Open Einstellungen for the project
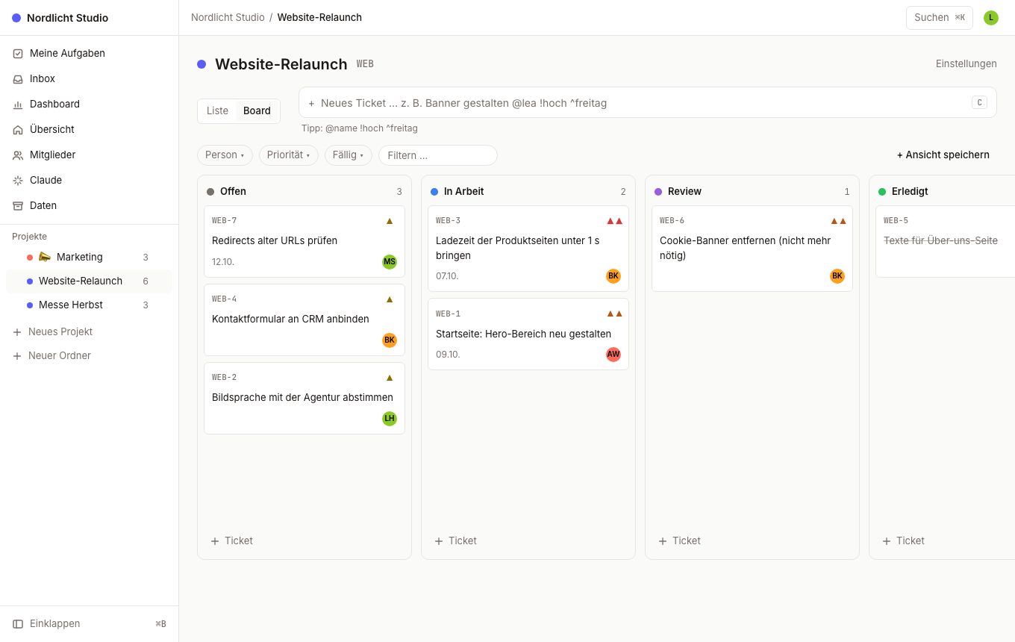 pos(966,63)
